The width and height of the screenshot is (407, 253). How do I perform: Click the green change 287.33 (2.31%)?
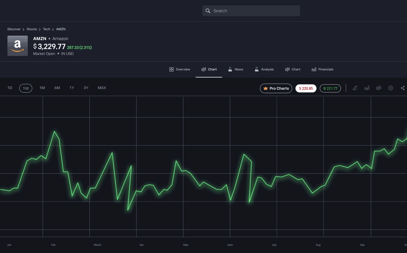coord(79,47)
